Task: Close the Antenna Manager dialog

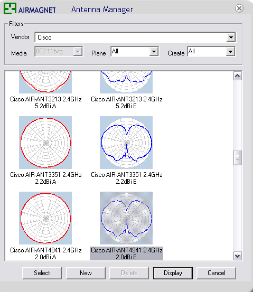Action: (239, 8)
